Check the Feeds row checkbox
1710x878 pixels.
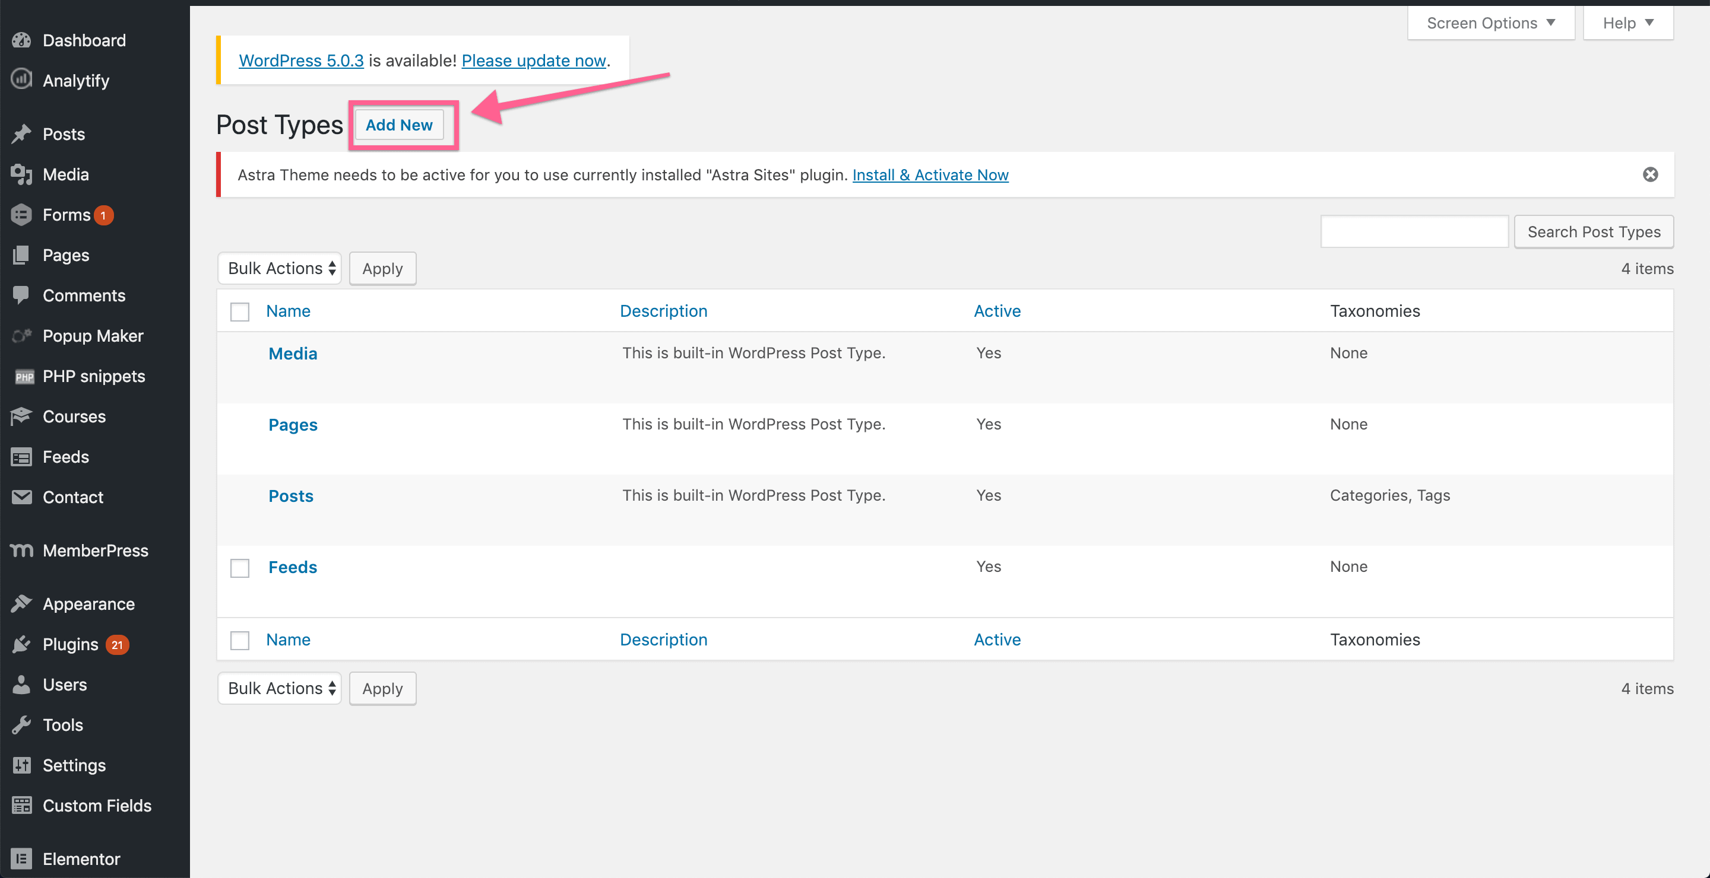[240, 568]
